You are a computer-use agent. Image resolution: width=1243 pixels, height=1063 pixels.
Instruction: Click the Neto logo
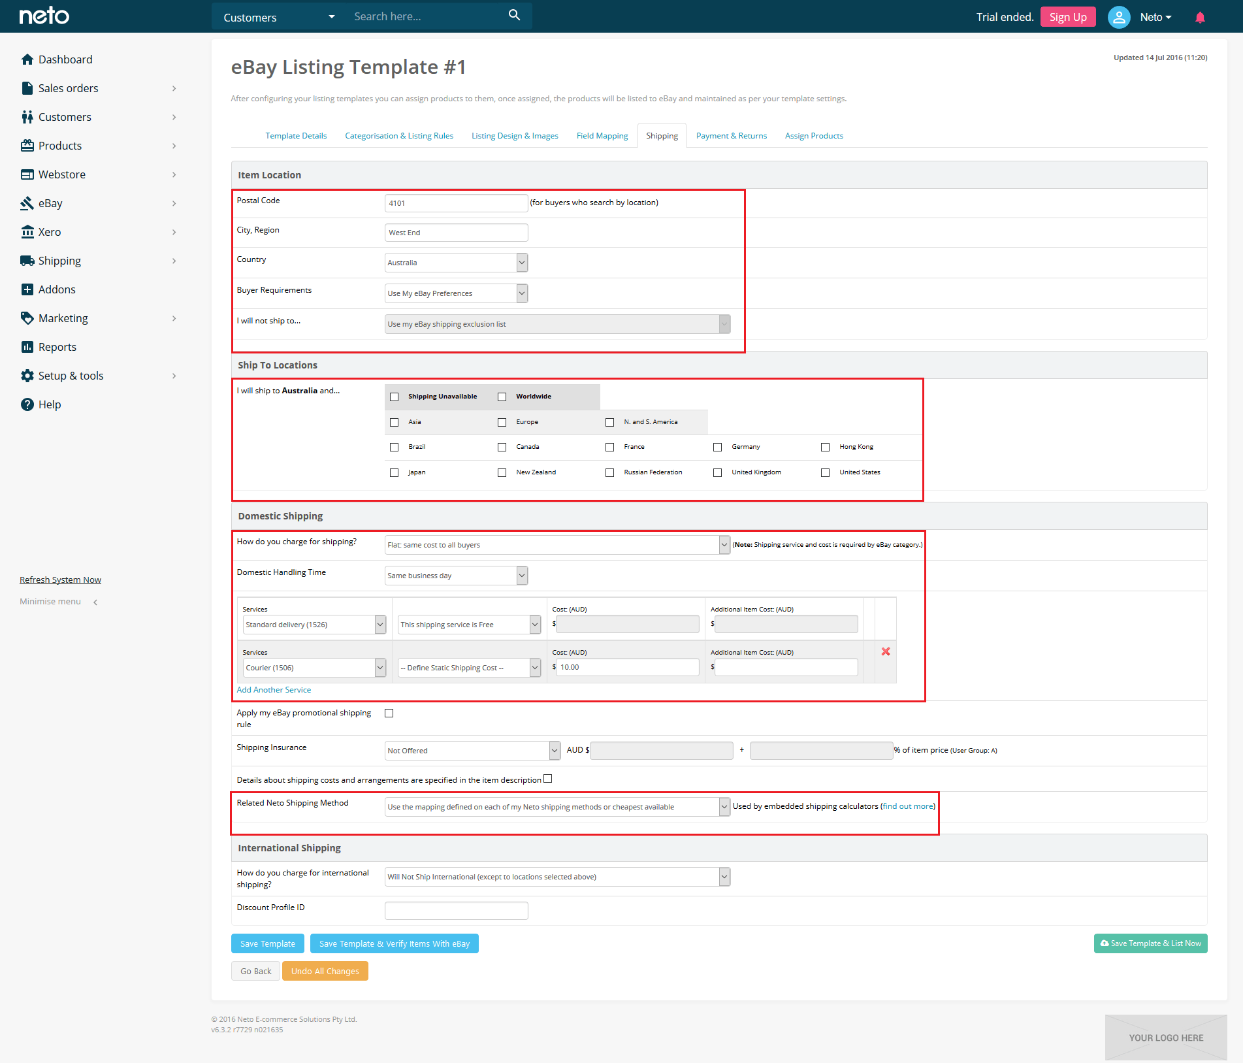coord(44,16)
